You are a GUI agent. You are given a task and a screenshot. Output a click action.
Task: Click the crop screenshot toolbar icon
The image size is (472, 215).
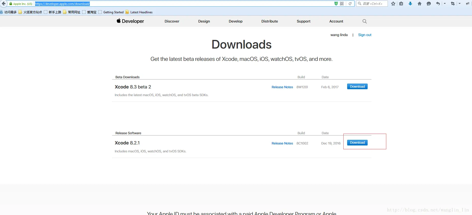453,4
